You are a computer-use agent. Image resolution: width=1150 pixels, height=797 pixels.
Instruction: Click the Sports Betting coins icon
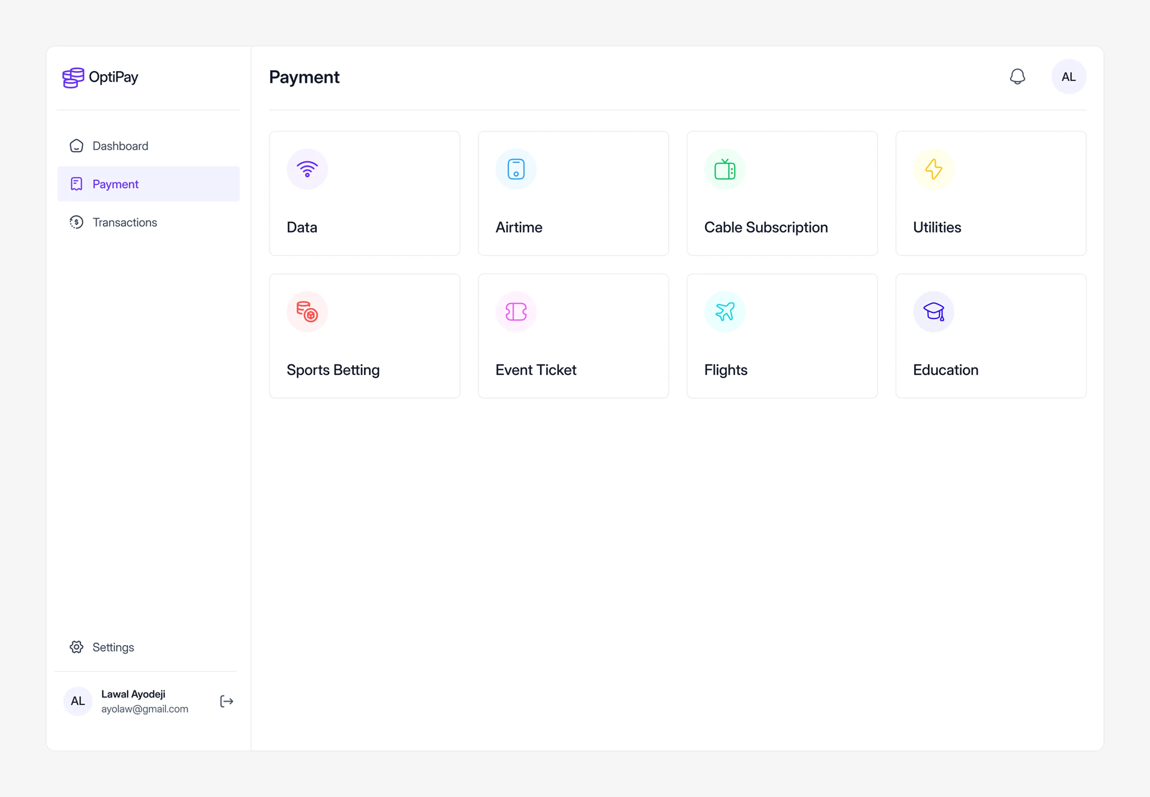coord(307,312)
